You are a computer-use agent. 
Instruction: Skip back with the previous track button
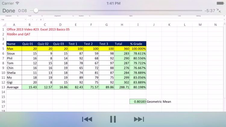coord(87,119)
